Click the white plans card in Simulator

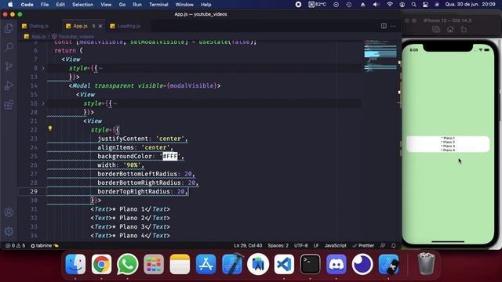448,144
